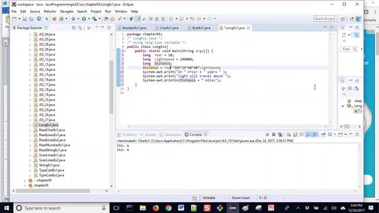Toggle Show Console on Standard Out change
The height and width of the screenshot is (213, 379).
pos(308,134)
